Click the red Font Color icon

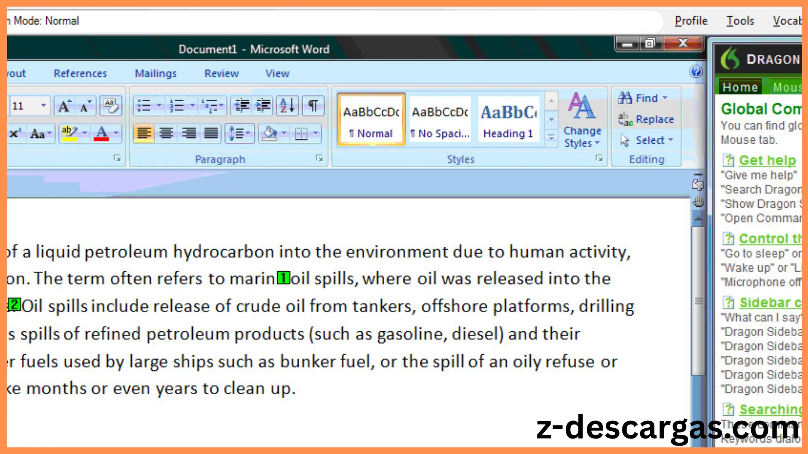coord(101,134)
